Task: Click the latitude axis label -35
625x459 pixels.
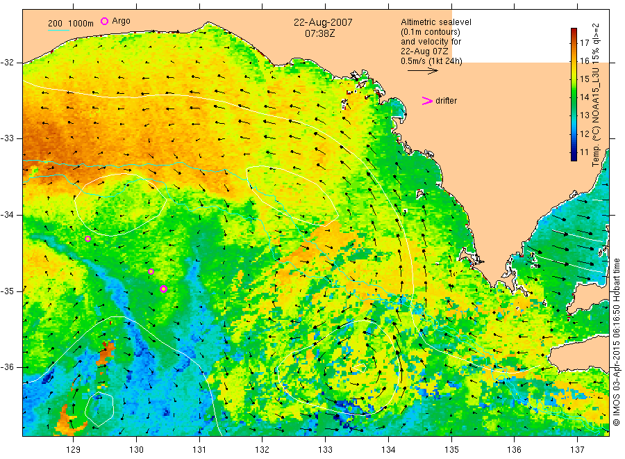Action: pos(7,291)
